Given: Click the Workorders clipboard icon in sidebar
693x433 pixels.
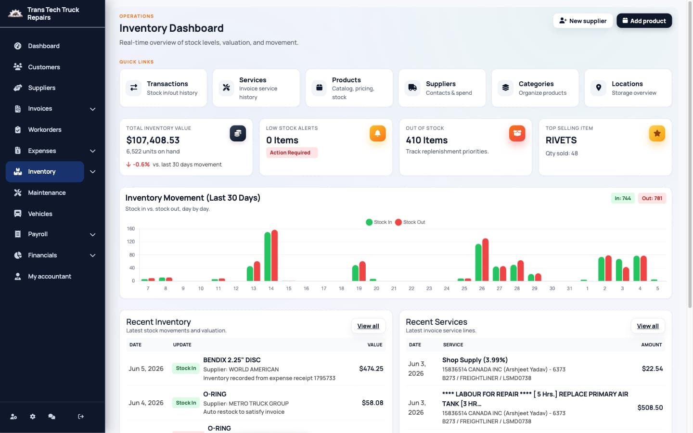Looking at the screenshot, I should tap(18, 130).
